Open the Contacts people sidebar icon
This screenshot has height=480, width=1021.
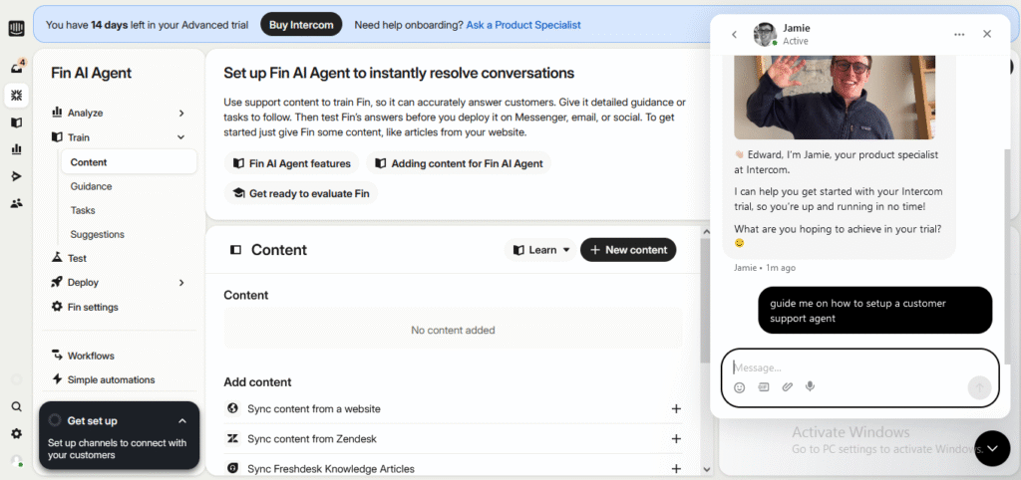tap(16, 203)
